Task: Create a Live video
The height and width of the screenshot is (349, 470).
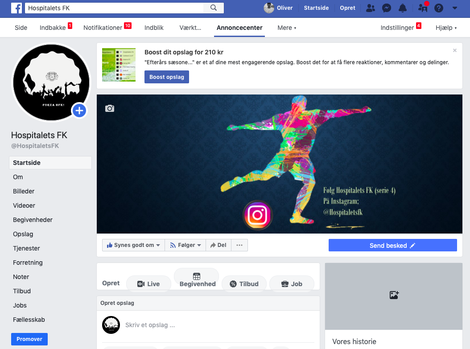Action: pos(148,283)
